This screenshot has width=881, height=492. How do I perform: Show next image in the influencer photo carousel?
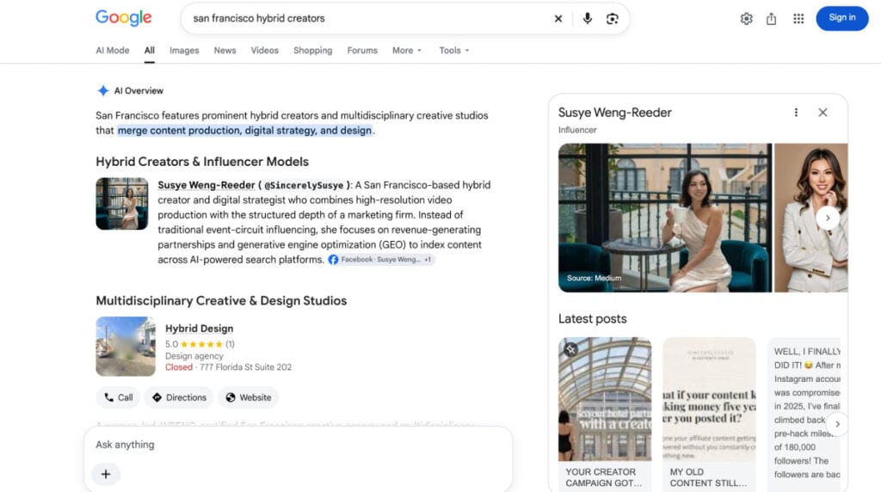pyautogui.click(x=828, y=218)
